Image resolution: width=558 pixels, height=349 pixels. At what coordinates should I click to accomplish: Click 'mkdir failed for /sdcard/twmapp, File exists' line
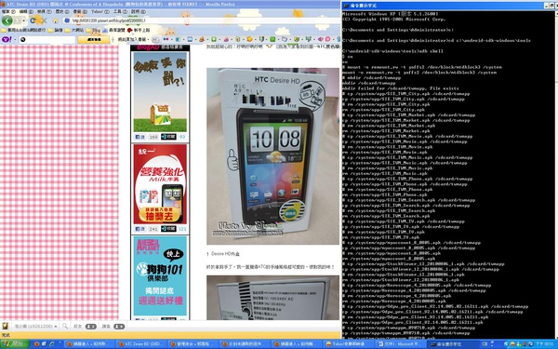(x=401, y=88)
